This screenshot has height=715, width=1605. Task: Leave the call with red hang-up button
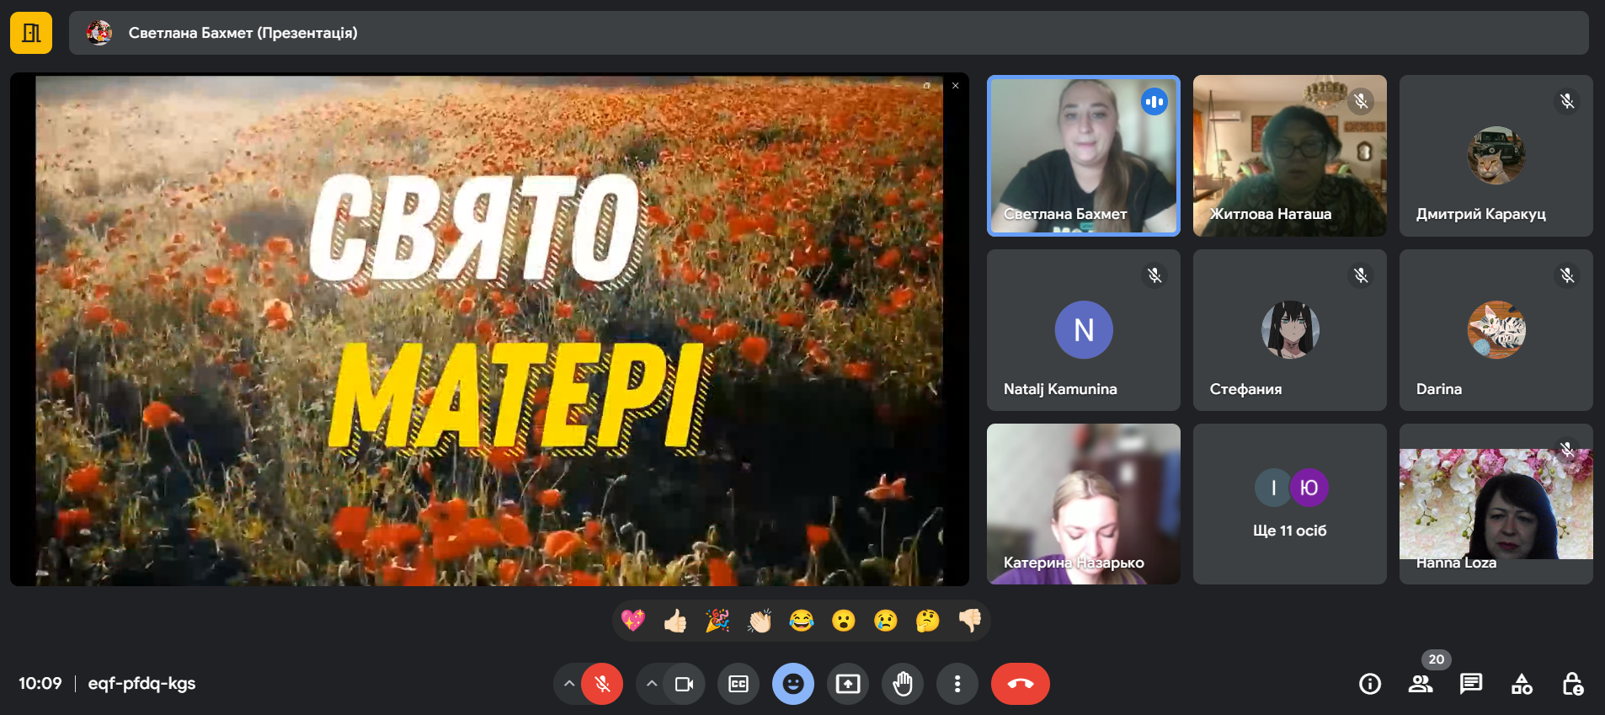(x=1020, y=684)
